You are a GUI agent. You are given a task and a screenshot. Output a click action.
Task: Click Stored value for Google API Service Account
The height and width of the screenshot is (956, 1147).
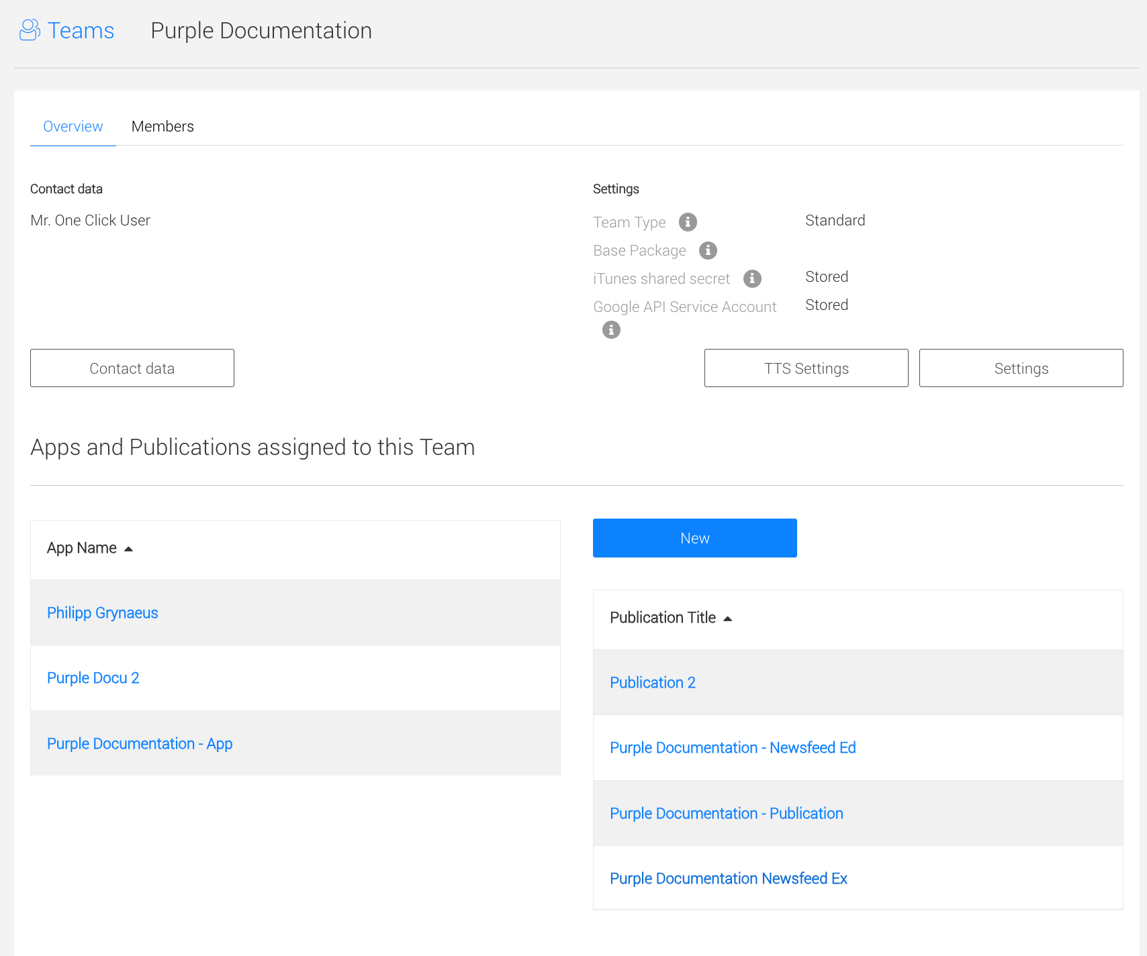pos(827,305)
